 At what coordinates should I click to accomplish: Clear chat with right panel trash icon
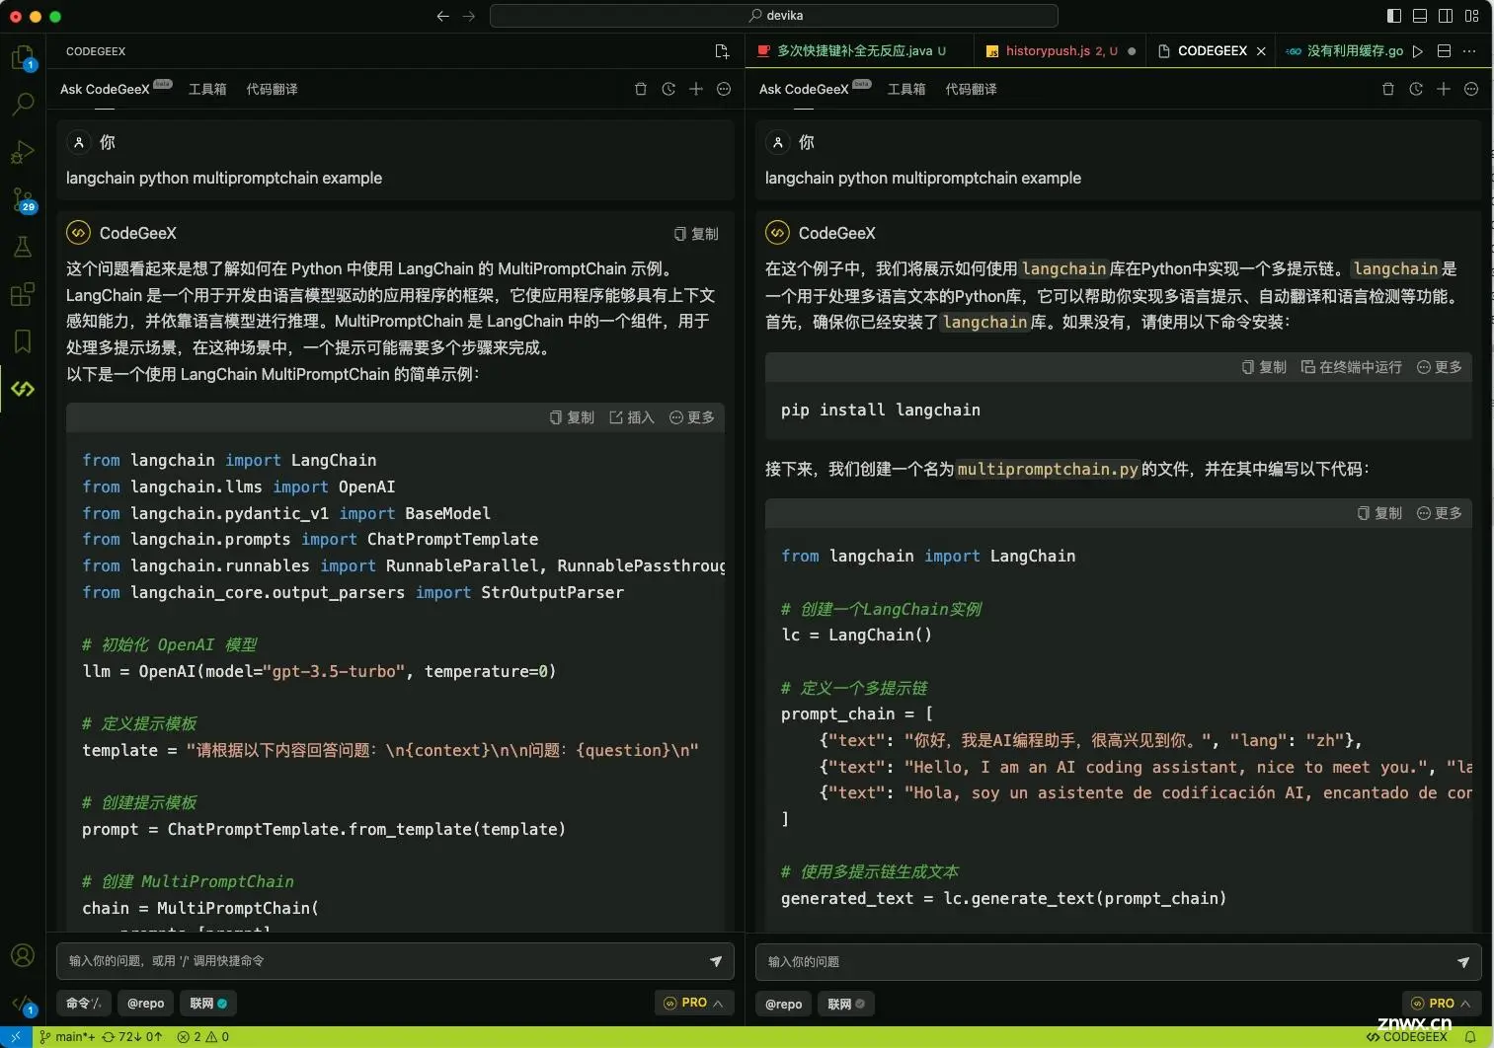click(1388, 89)
